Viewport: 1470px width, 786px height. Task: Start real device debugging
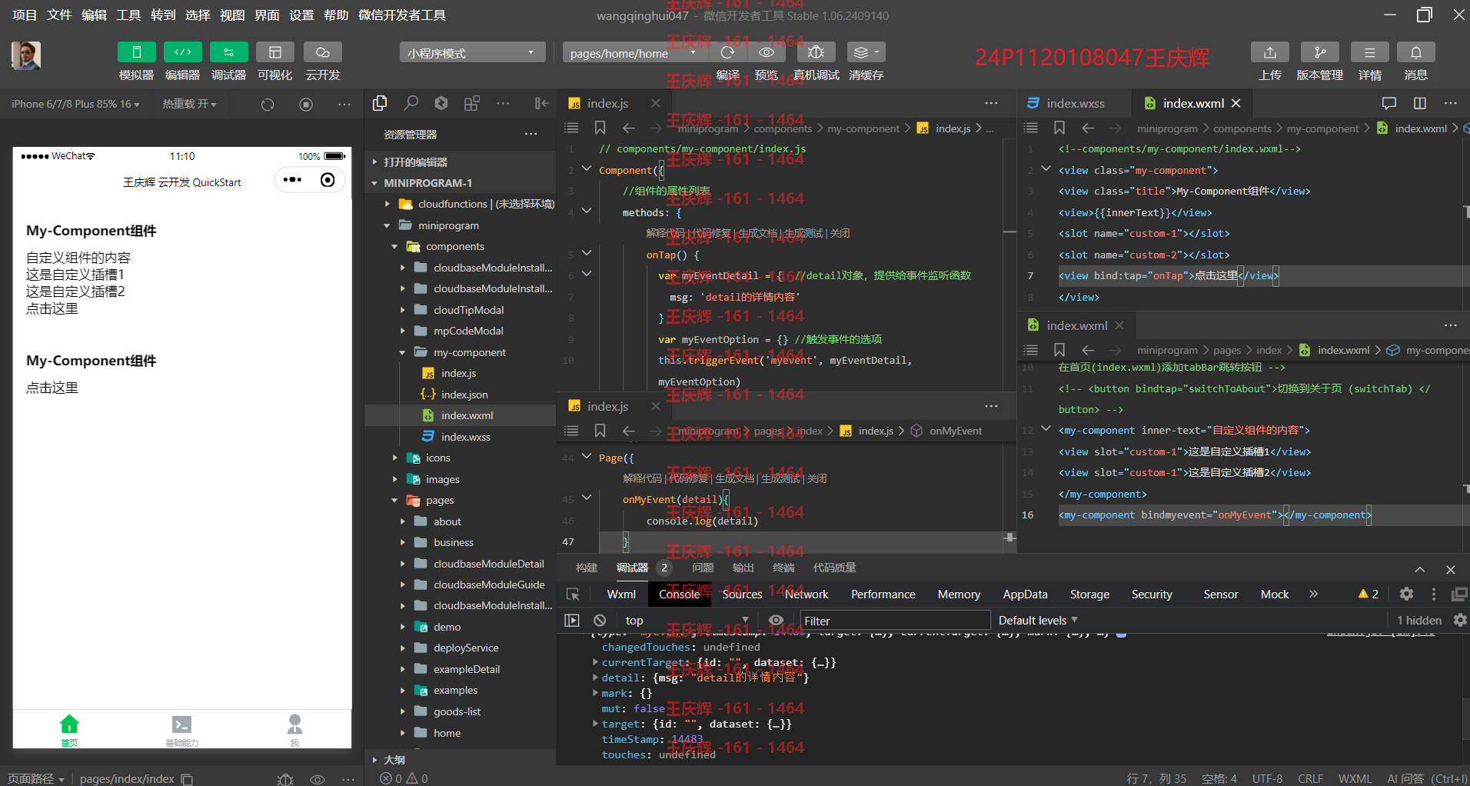pyautogui.click(x=816, y=52)
